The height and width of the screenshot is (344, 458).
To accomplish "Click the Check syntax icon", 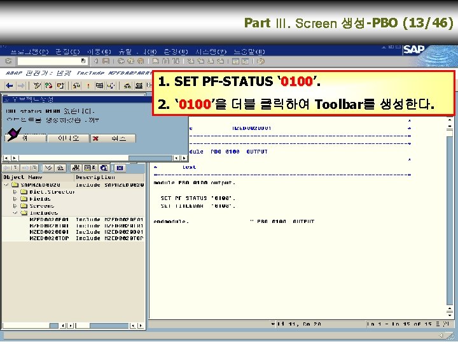I will click(x=76, y=86).
